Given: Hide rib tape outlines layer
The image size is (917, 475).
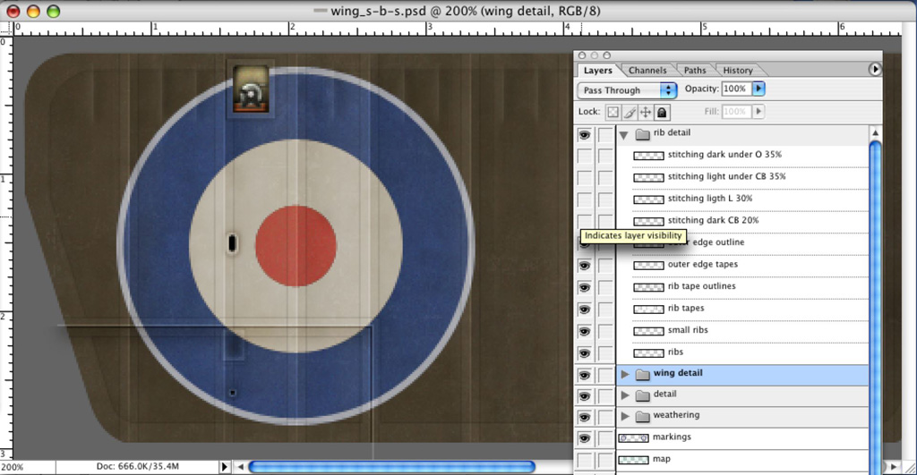Looking at the screenshot, I should (584, 287).
